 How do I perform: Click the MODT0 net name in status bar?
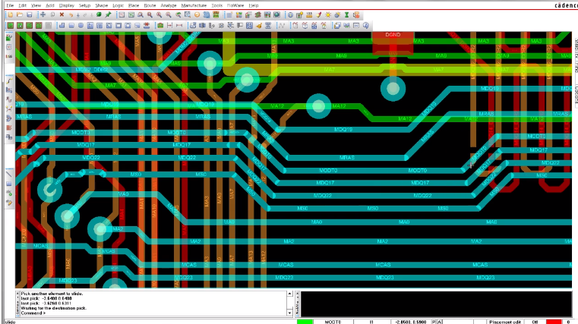pos(333,322)
